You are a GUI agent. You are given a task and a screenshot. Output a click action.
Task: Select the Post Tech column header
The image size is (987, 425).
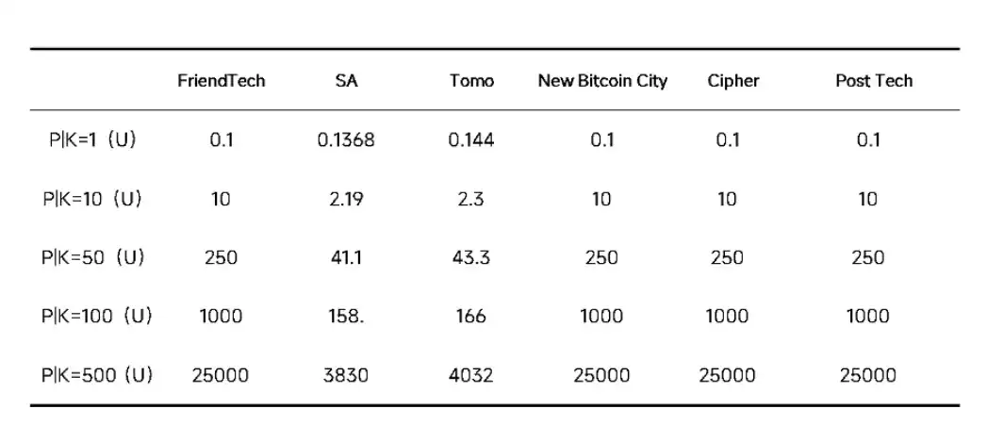coord(873,81)
